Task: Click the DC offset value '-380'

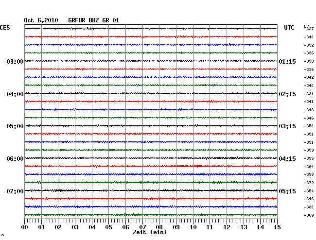Action: 309,207
